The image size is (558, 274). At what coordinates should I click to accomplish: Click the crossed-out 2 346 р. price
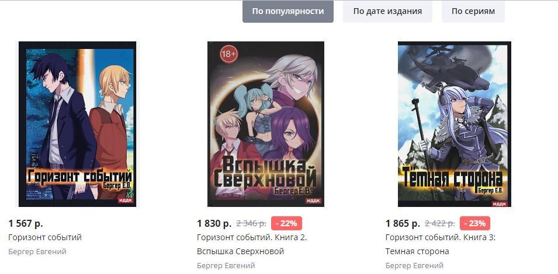(251, 223)
